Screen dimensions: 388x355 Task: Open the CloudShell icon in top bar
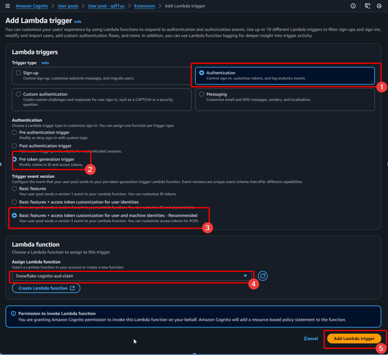point(367,6)
